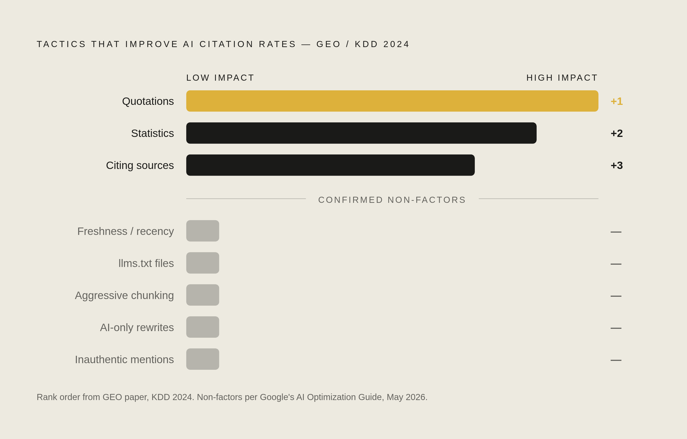The width and height of the screenshot is (687, 439).
Task: Click the dash value for Inauthentic mentions
Action: [616, 360]
